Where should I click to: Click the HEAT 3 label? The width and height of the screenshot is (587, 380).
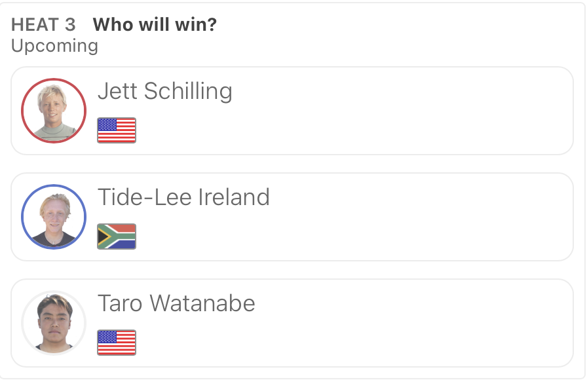[x=43, y=25]
